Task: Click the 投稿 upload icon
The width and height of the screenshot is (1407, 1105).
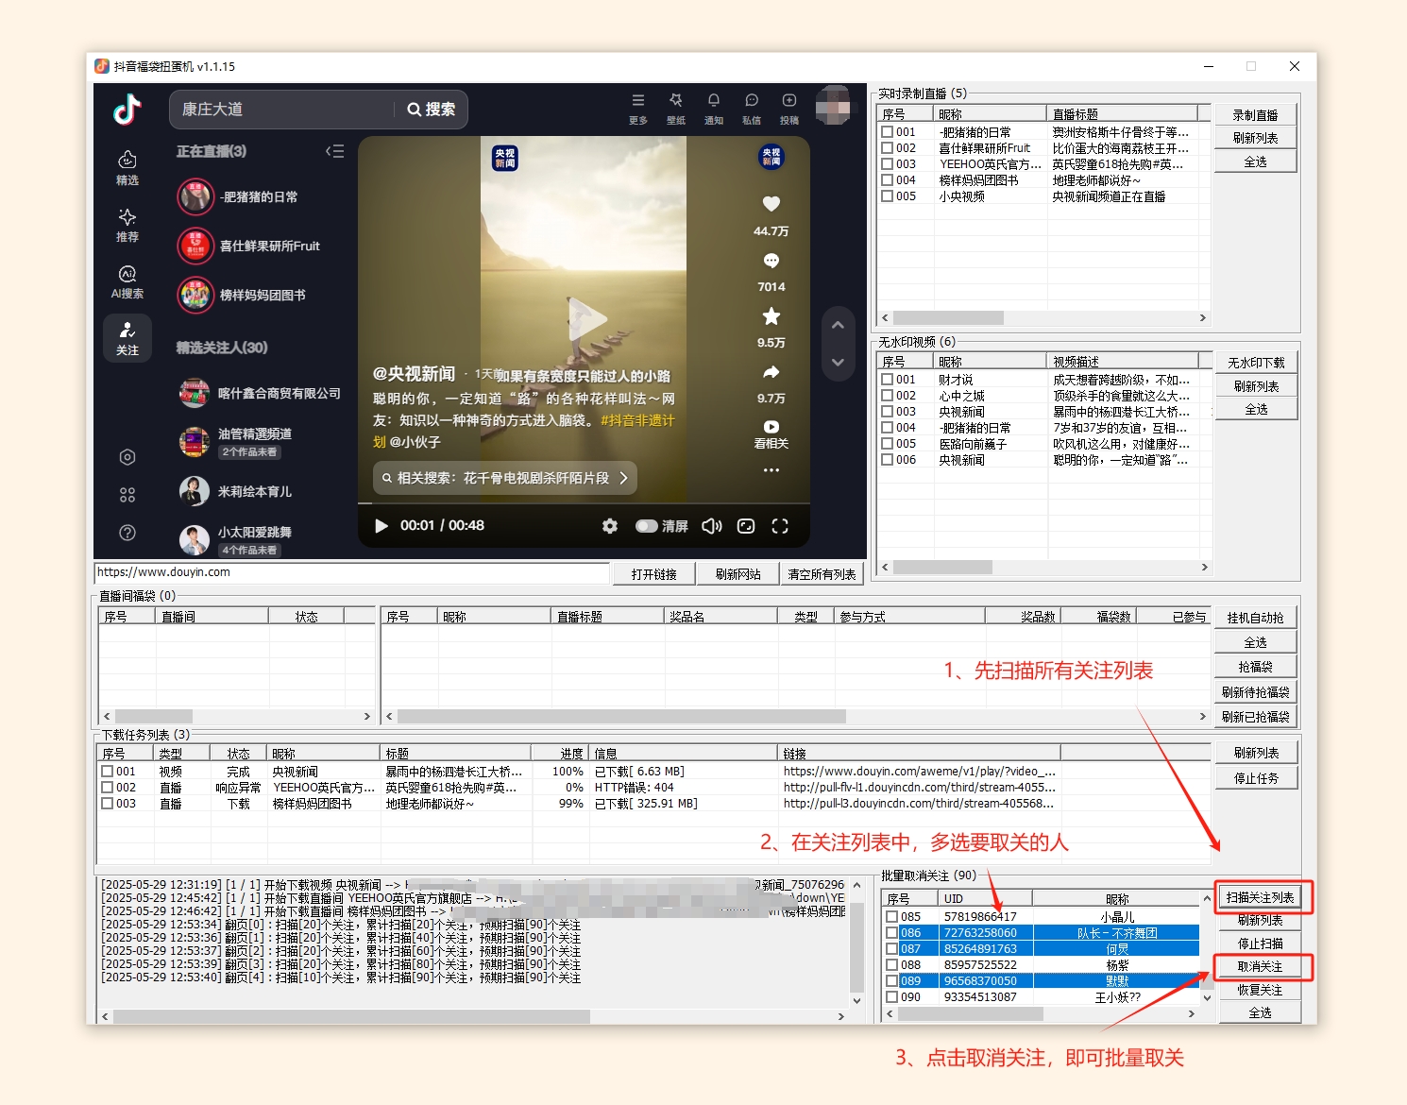Action: (789, 100)
